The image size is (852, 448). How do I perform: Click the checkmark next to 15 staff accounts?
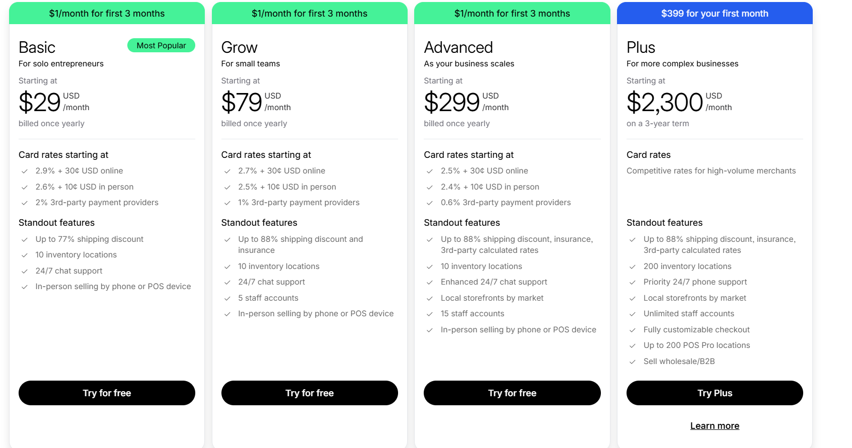point(430,314)
